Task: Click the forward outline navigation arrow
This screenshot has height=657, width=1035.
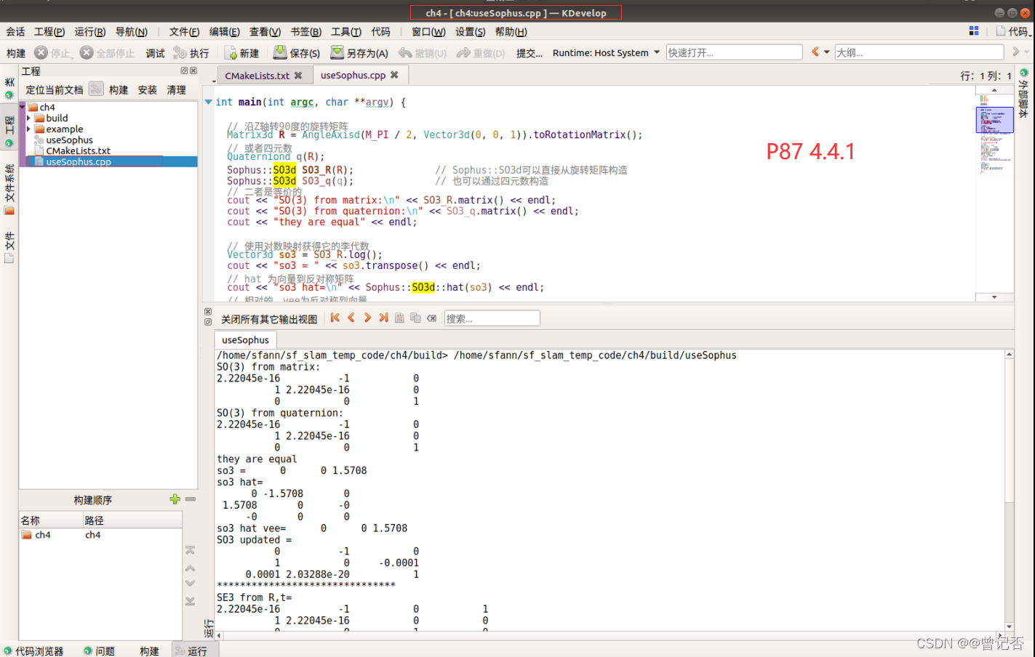Action: (x=1016, y=52)
